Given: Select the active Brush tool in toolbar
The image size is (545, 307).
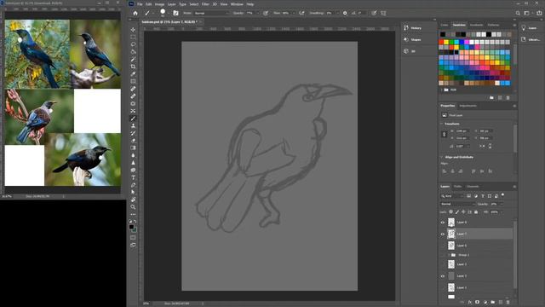Looking at the screenshot, I should pyautogui.click(x=133, y=119).
